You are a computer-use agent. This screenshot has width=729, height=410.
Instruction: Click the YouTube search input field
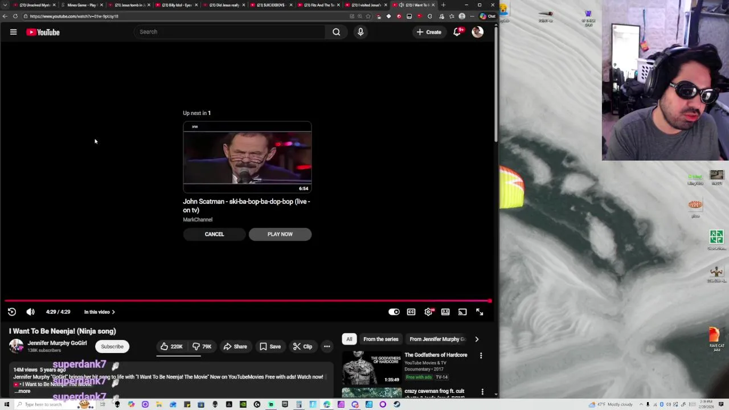(x=231, y=32)
